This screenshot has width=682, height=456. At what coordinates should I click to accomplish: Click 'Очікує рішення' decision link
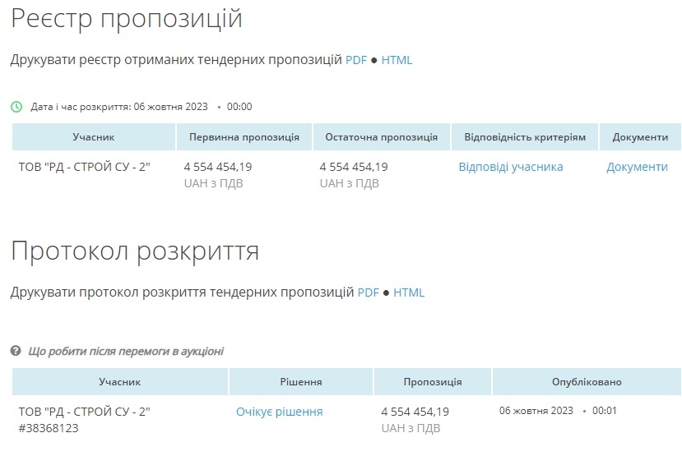279,412
